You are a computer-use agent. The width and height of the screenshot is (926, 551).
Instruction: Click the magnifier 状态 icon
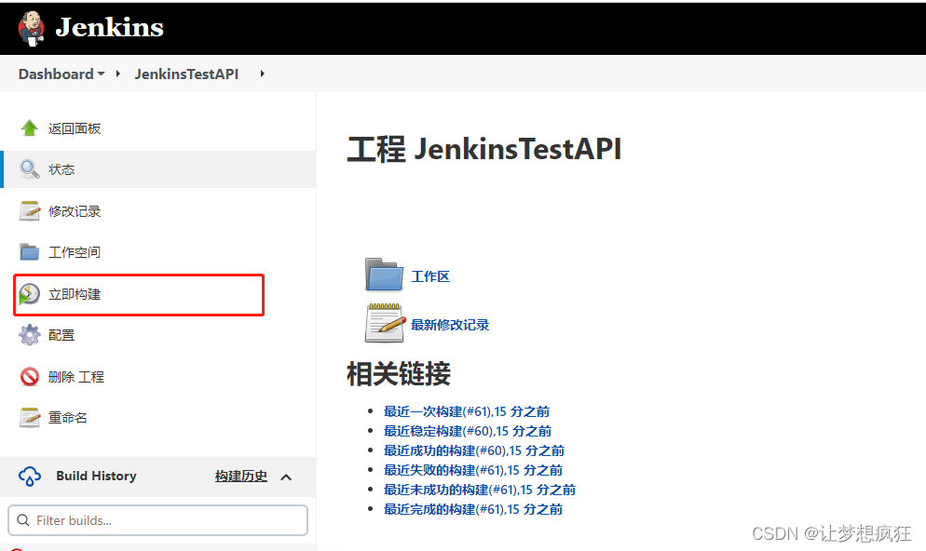(x=30, y=169)
